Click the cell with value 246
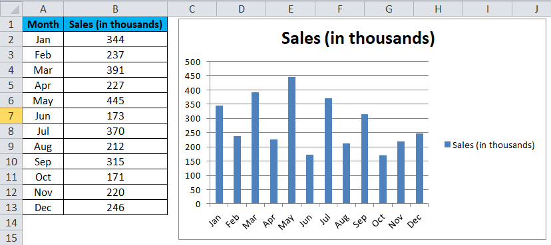 [x=116, y=208]
